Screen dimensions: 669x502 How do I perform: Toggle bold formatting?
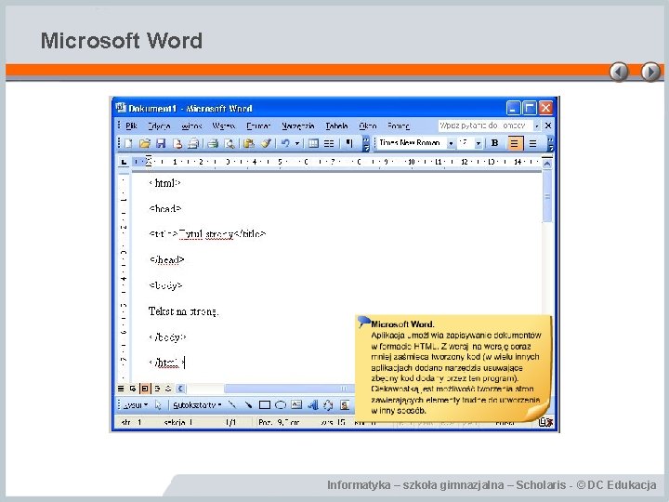(x=495, y=143)
